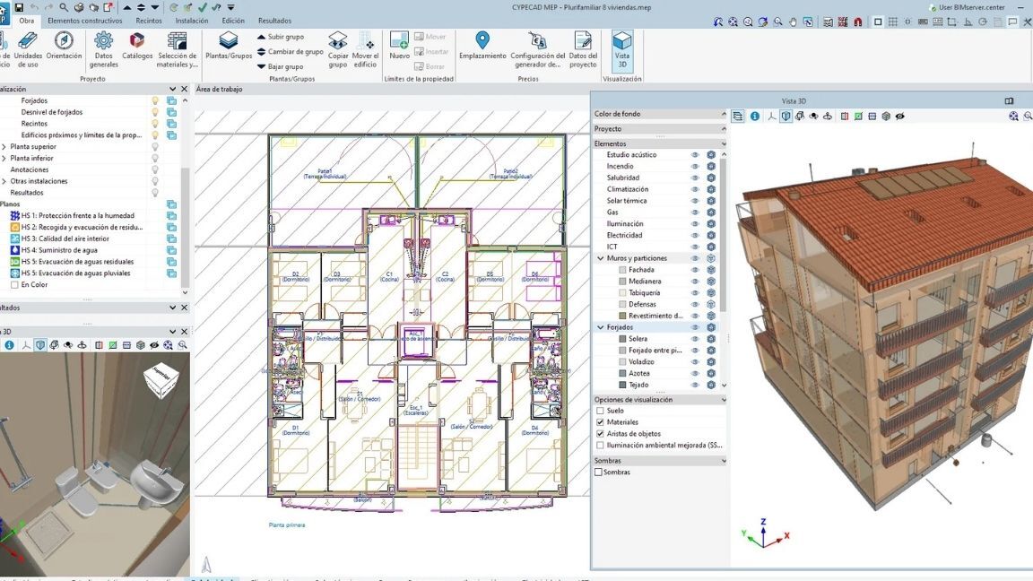Open the Catálogos icon in ribbon
The image size is (1033, 581).
coord(137,40)
